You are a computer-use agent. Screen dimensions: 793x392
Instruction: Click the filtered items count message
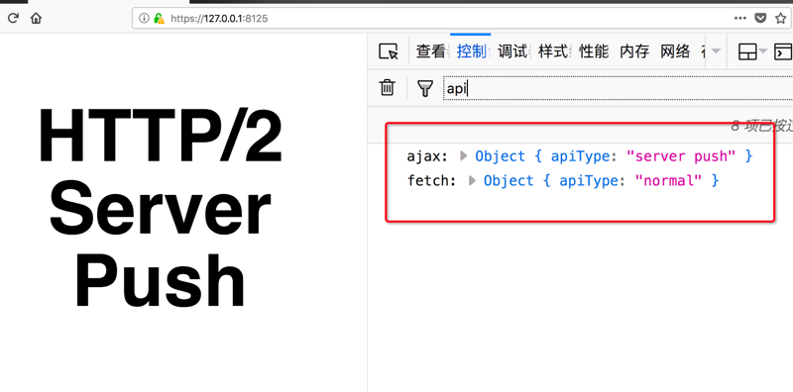tap(761, 127)
